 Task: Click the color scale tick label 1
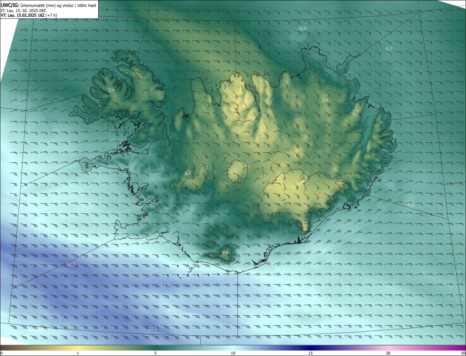pyautogui.click(x=78, y=353)
